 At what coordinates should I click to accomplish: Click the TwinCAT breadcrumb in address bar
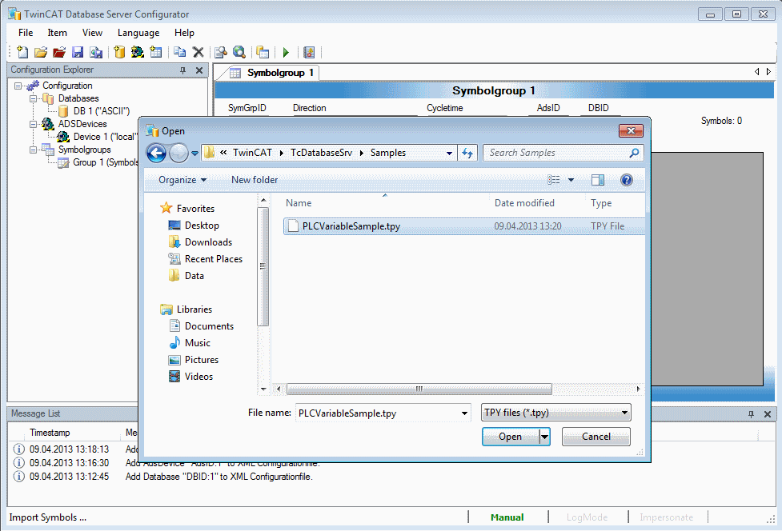(x=252, y=153)
